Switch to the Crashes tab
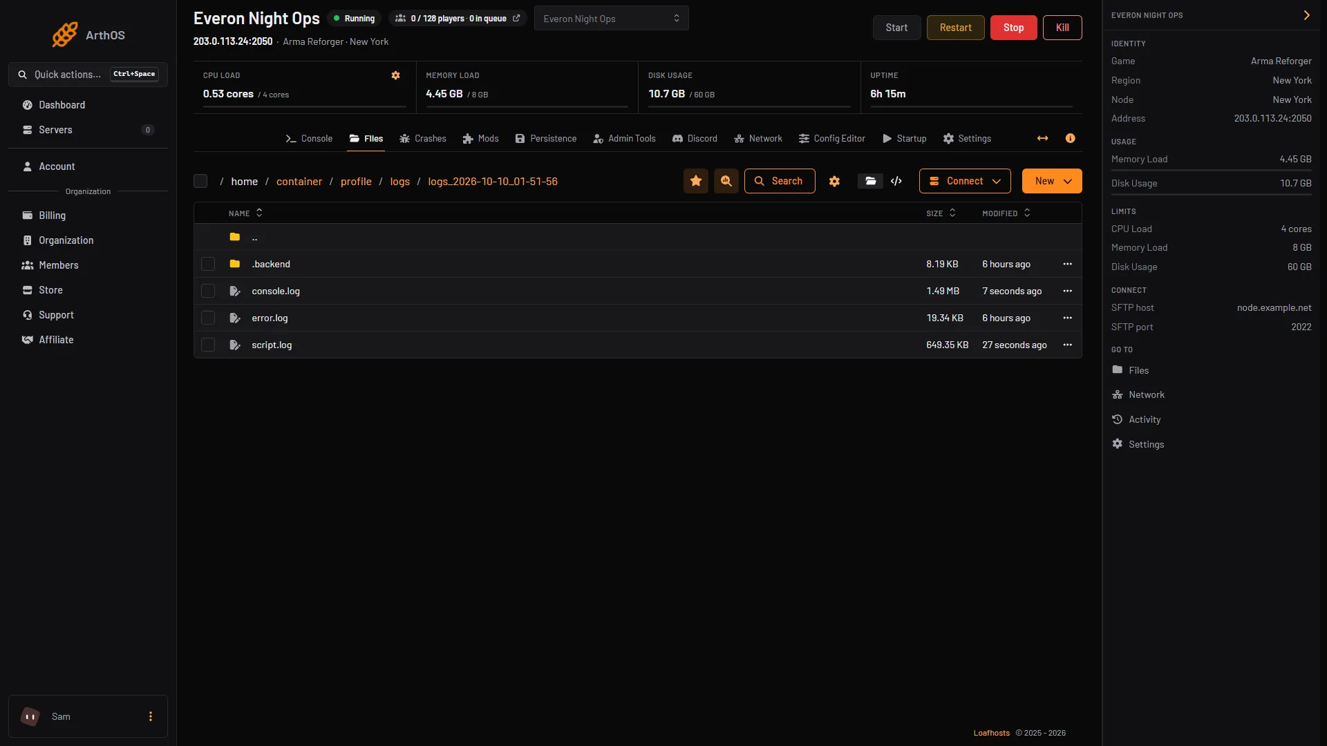 423,138
